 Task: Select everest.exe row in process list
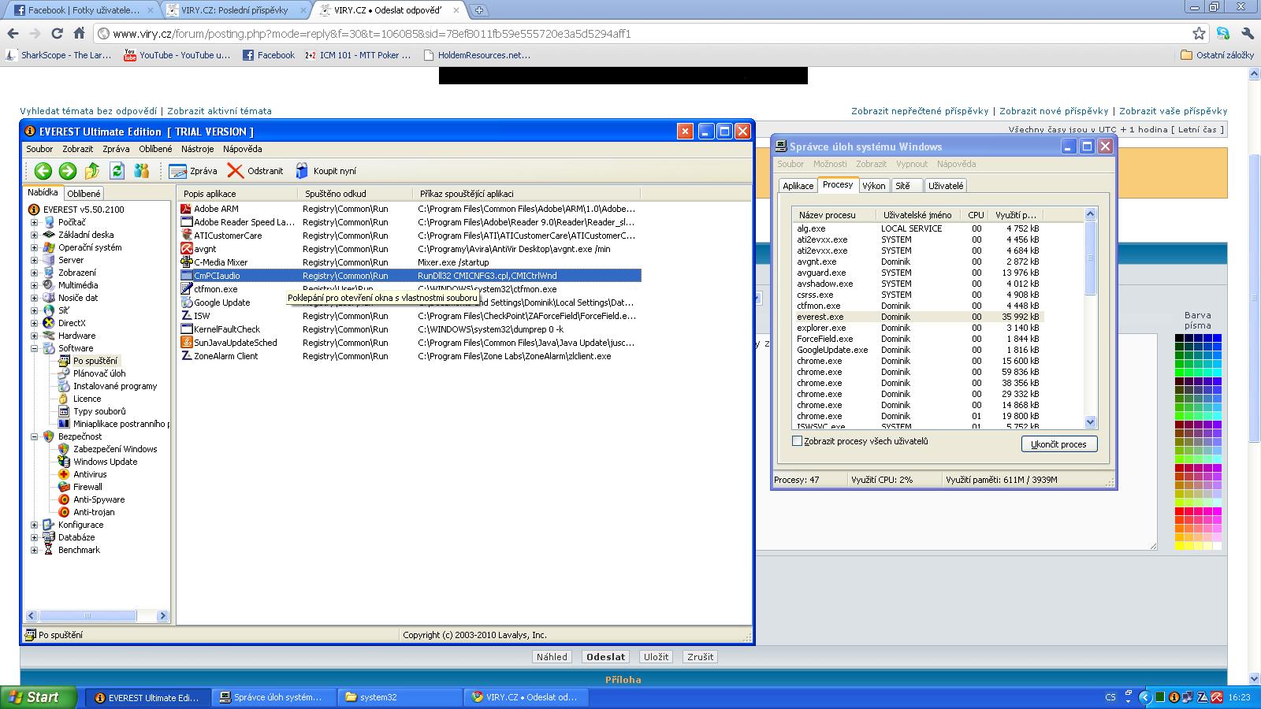coord(820,317)
